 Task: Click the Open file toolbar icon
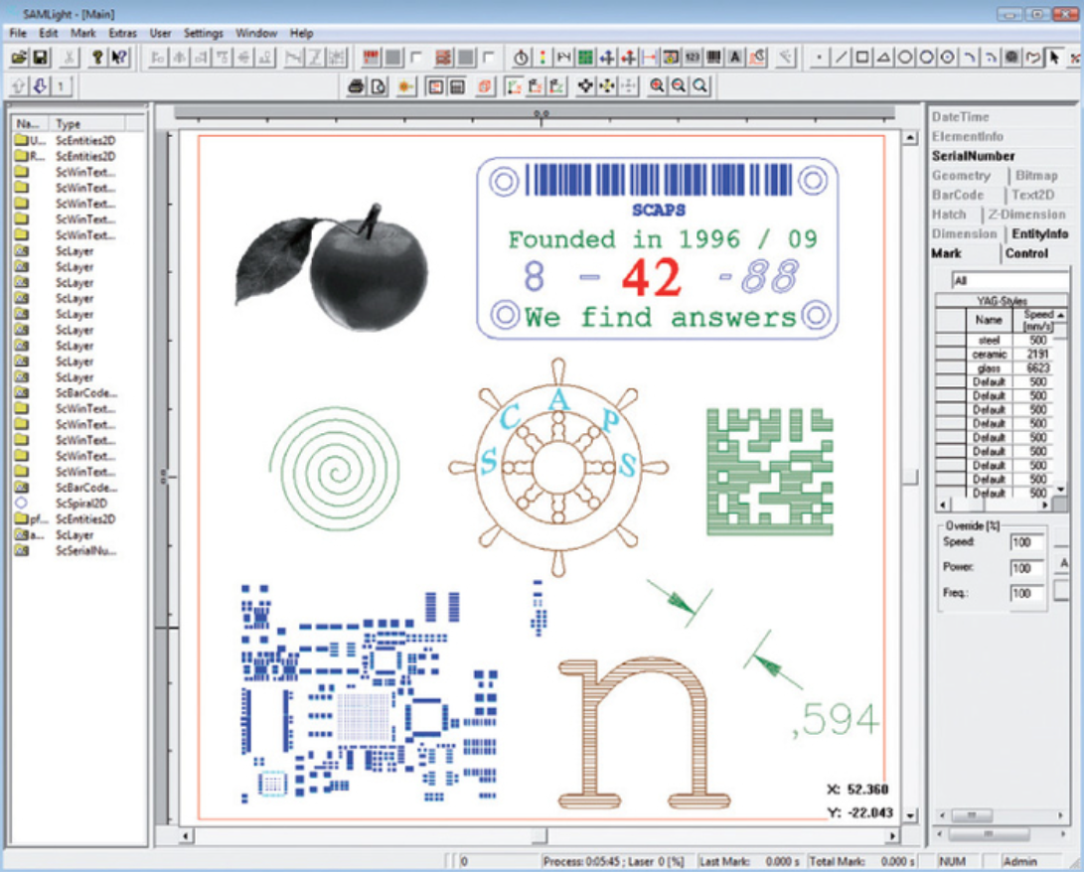(x=19, y=58)
